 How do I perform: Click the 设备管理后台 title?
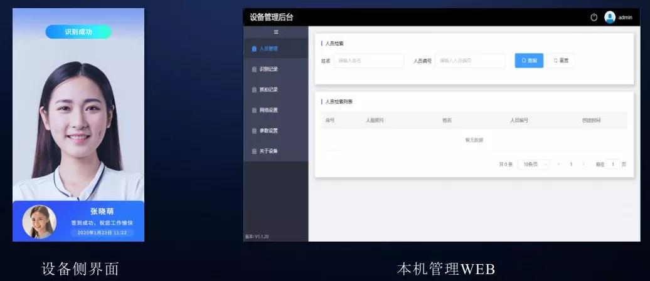(x=272, y=18)
